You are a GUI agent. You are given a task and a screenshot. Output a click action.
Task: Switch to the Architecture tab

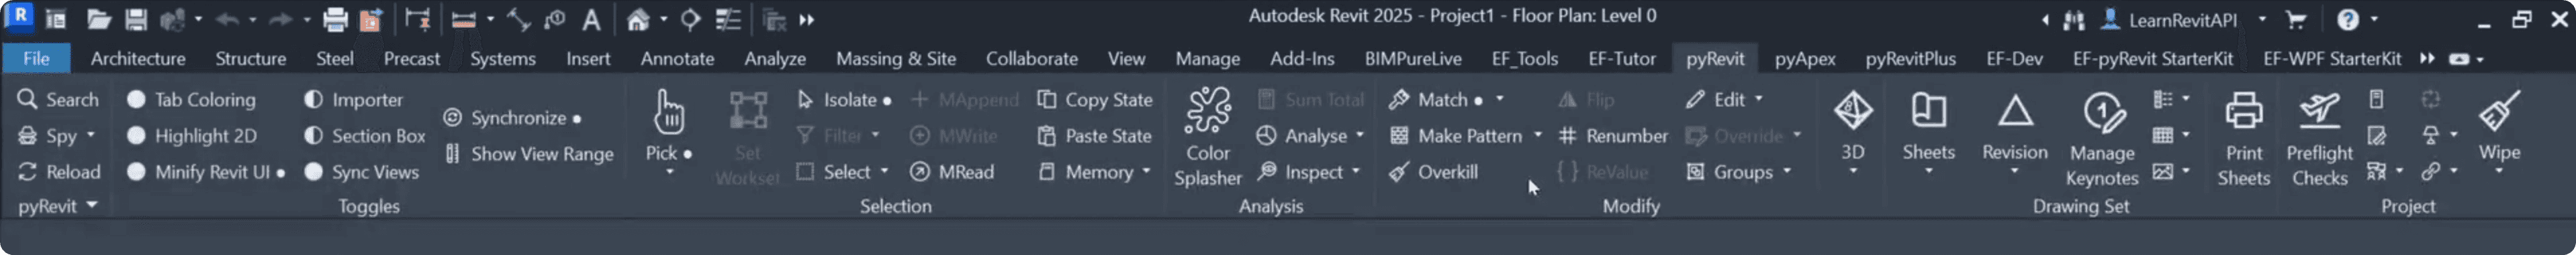[138, 59]
